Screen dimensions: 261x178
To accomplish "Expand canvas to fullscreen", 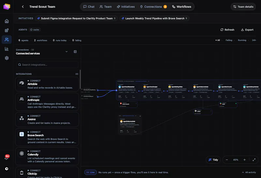I will click(254, 160).
